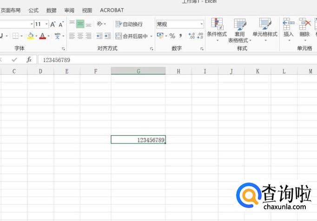
Task: Open the borders tool
Action: pyautogui.click(x=15, y=36)
